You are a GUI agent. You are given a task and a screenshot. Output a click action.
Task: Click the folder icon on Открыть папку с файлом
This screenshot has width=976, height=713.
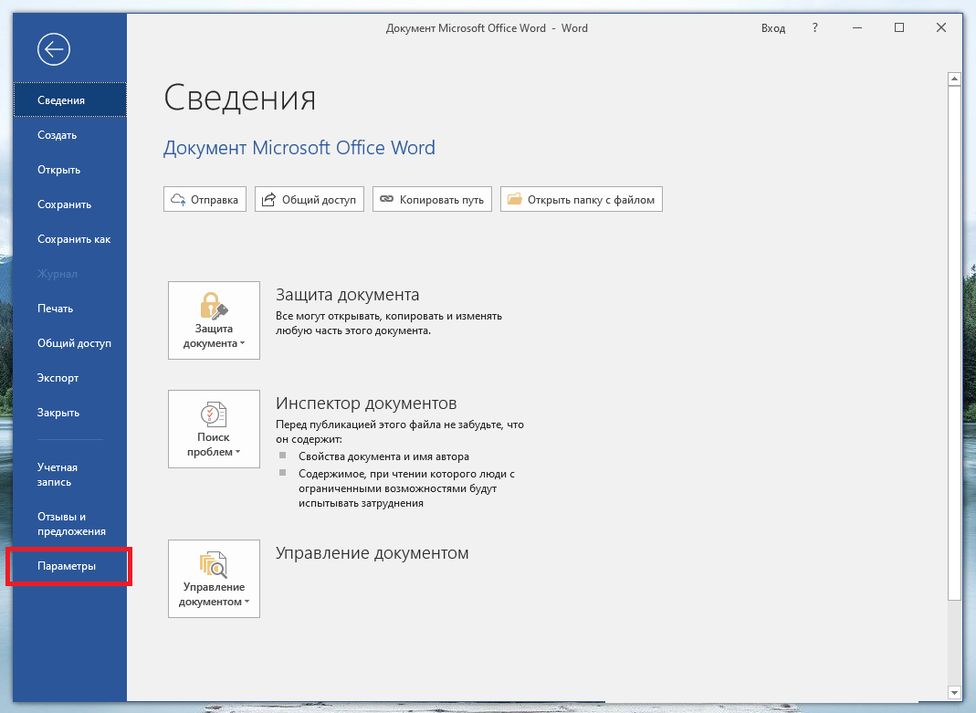515,199
